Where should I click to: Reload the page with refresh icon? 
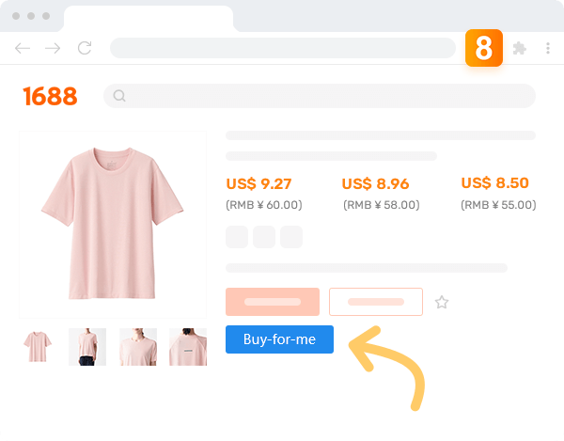click(x=85, y=48)
